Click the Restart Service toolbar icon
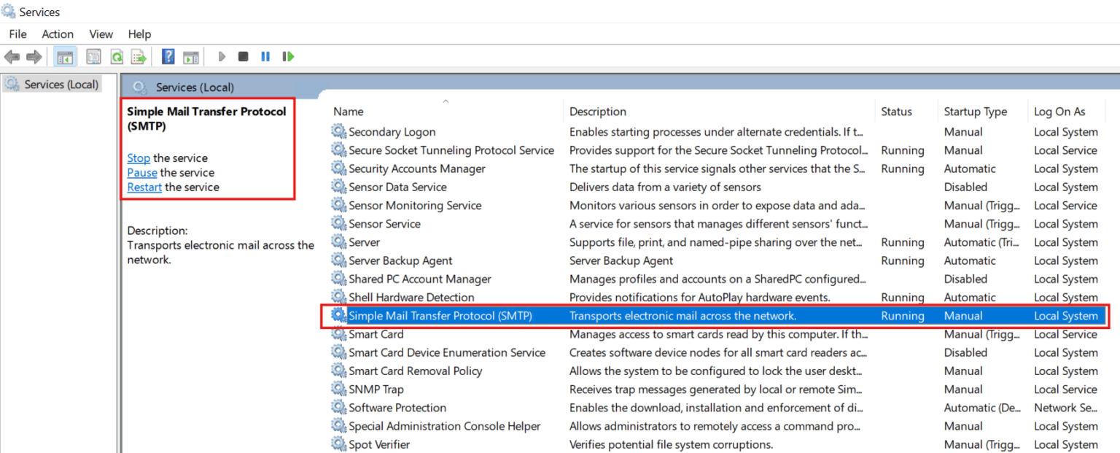Viewport: 1120px width, 453px height. [288, 56]
